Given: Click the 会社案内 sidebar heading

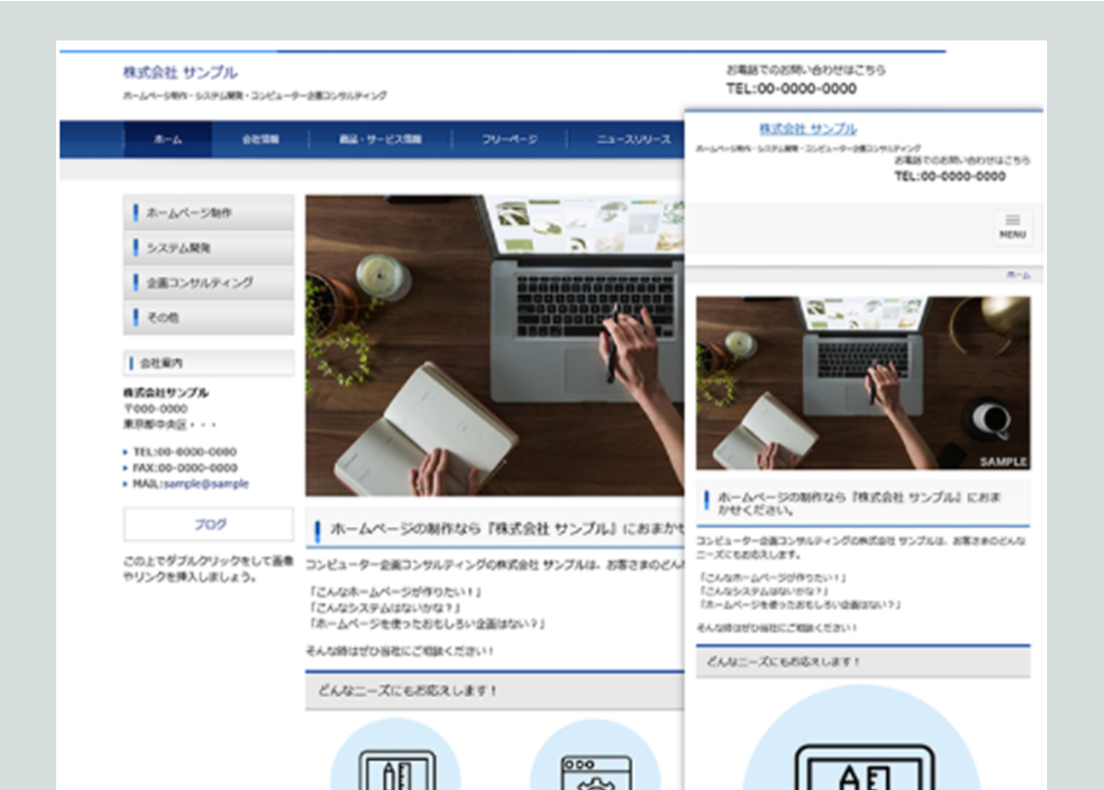Looking at the screenshot, I should 209,363.
